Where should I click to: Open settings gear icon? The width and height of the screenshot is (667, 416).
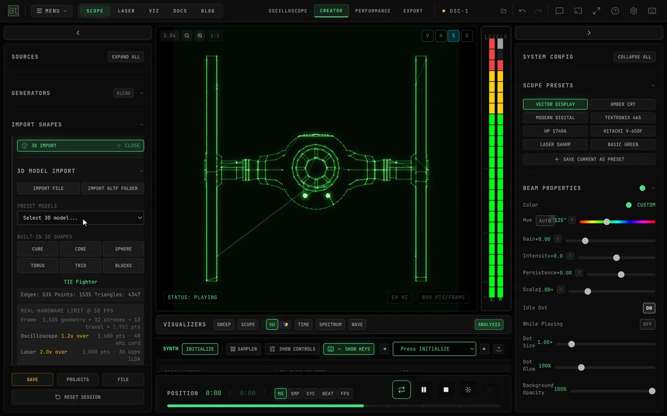point(634,11)
